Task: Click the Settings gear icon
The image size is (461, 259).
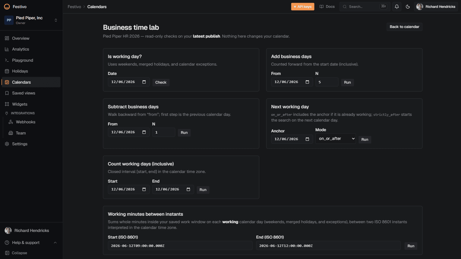Action: pyautogui.click(x=7, y=144)
